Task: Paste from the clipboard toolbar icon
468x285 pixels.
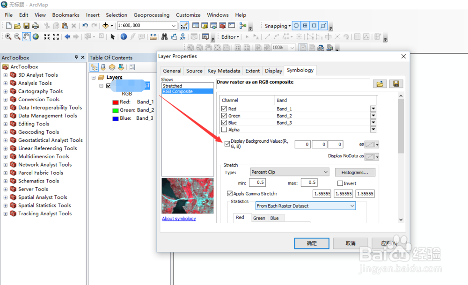Action: coord(65,26)
